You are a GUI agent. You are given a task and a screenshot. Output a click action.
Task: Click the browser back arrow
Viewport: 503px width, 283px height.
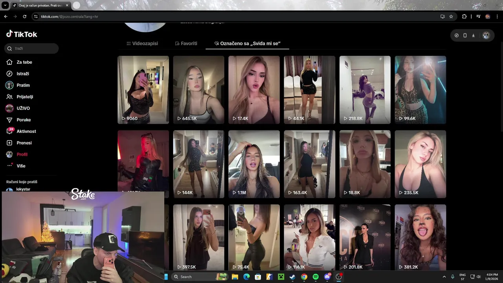pos(6,17)
